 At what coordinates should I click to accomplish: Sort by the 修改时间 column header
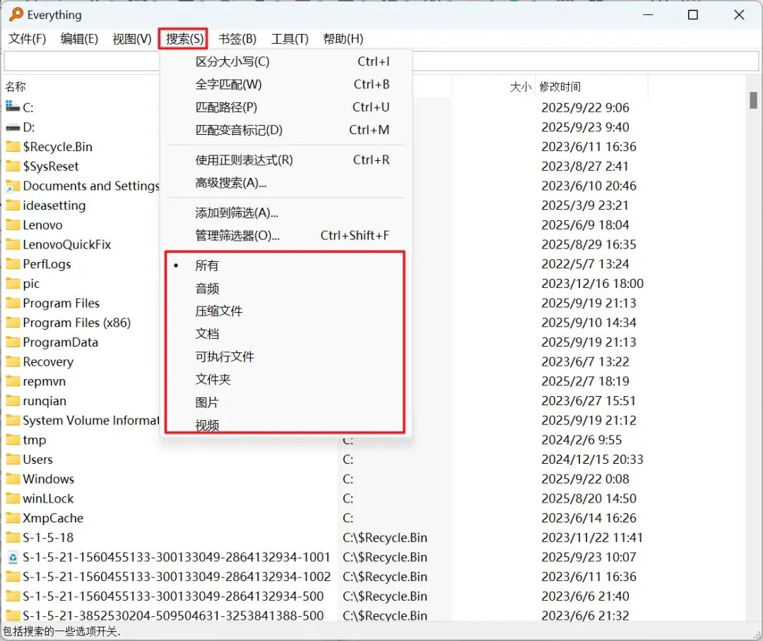click(560, 87)
